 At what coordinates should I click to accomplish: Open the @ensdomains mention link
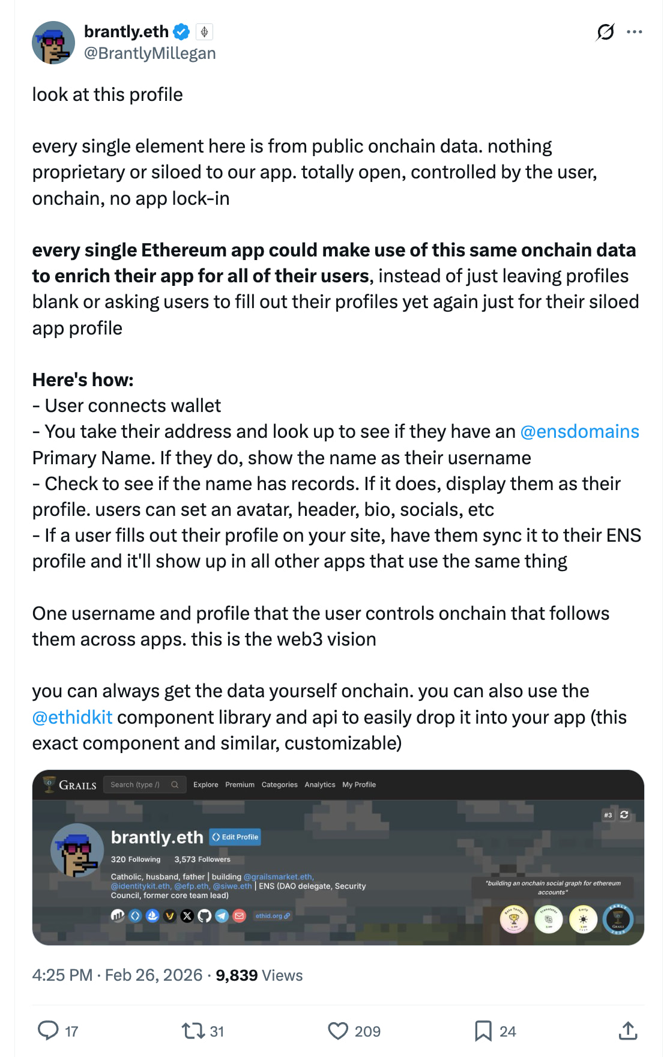tap(579, 431)
